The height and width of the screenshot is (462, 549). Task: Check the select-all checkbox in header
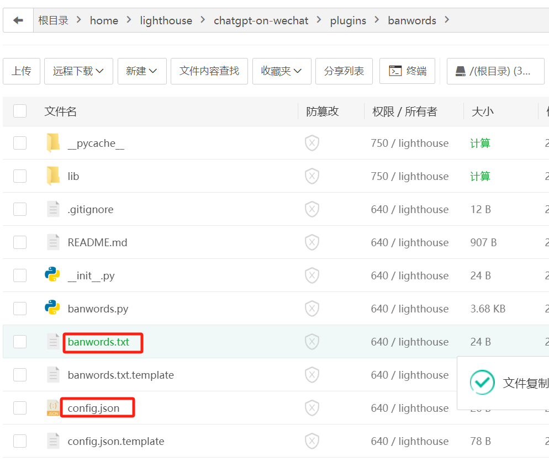pyautogui.click(x=20, y=111)
